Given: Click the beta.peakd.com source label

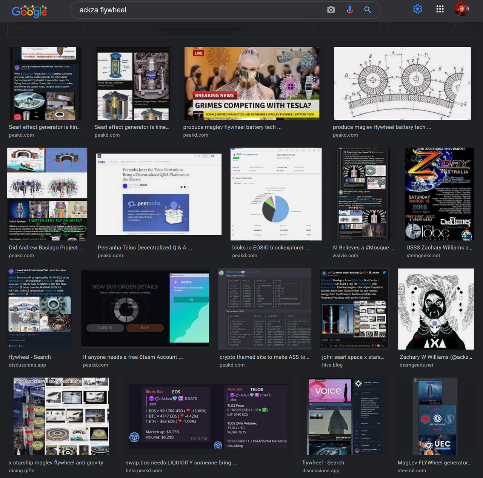Looking at the screenshot, I should 144,471.
